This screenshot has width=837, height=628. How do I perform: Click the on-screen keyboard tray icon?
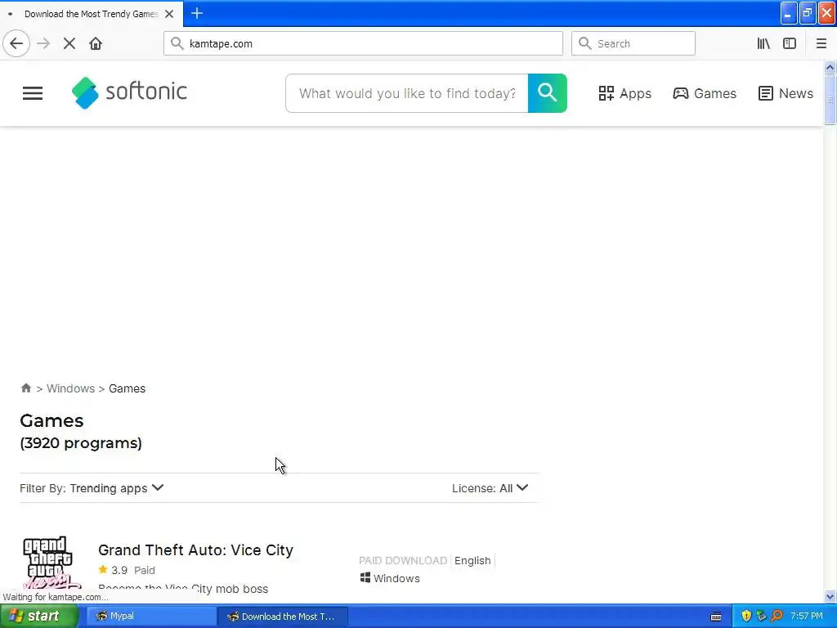tap(716, 617)
